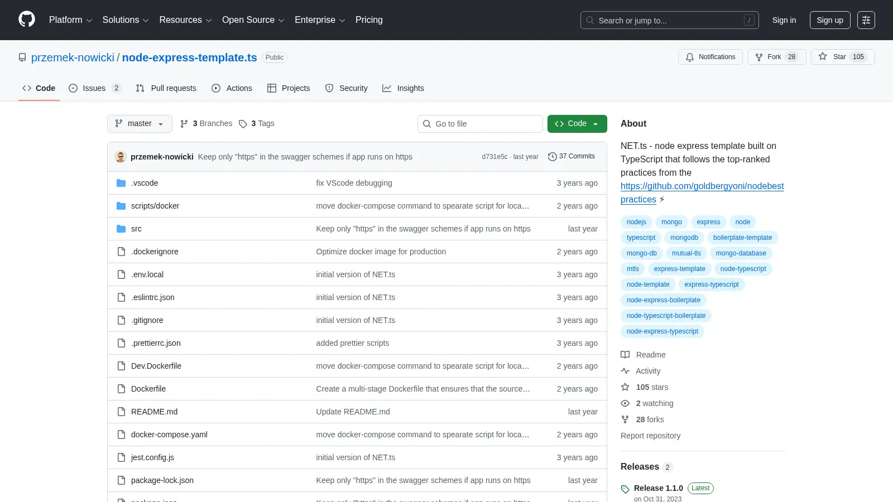This screenshot has height=502, width=893.
Task: Click the 3 Branches link
Action: coord(206,124)
